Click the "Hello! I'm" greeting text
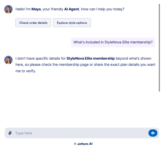Viewport: 163px width, 147px height. (x=23, y=9)
